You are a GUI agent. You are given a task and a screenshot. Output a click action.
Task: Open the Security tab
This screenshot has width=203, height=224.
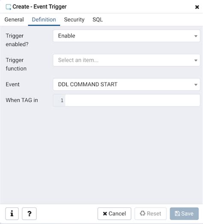tap(74, 20)
